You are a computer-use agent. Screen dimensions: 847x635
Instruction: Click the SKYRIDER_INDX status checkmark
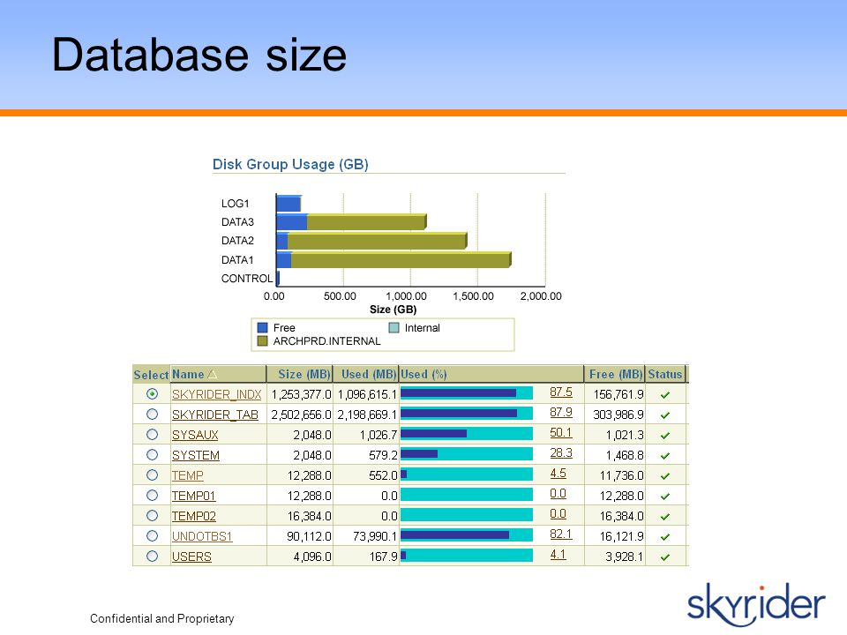tap(665, 395)
